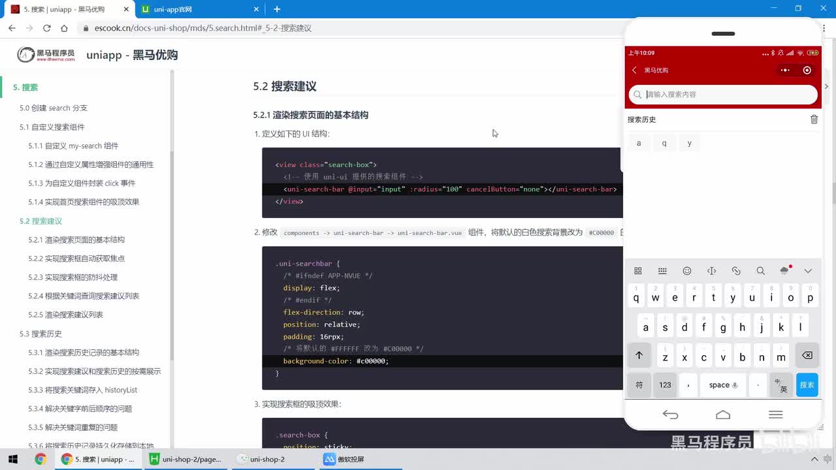Switch to 123 numeric keyboard
This screenshot has width=836, height=470.
pyautogui.click(x=665, y=385)
